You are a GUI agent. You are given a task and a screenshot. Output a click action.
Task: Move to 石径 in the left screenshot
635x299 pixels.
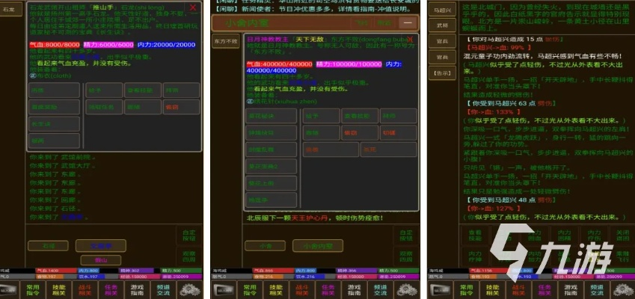click(x=48, y=246)
